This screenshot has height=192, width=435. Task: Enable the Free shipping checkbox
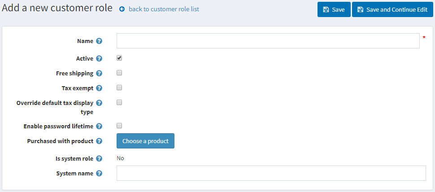(x=119, y=73)
